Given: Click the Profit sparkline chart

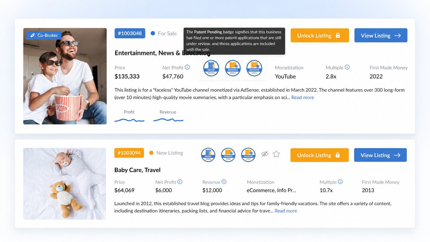Looking at the screenshot, I should tap(129, 120).
